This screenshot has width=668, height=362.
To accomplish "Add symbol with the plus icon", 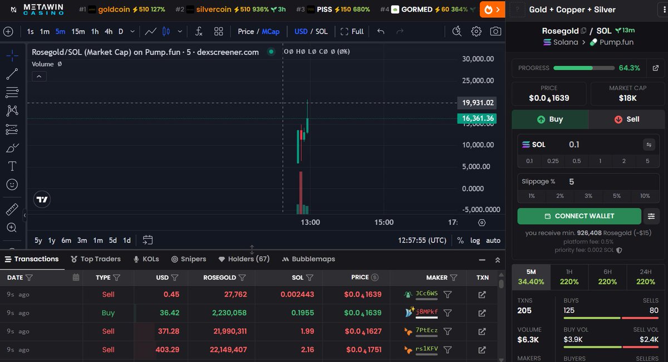I will point(8,32).
